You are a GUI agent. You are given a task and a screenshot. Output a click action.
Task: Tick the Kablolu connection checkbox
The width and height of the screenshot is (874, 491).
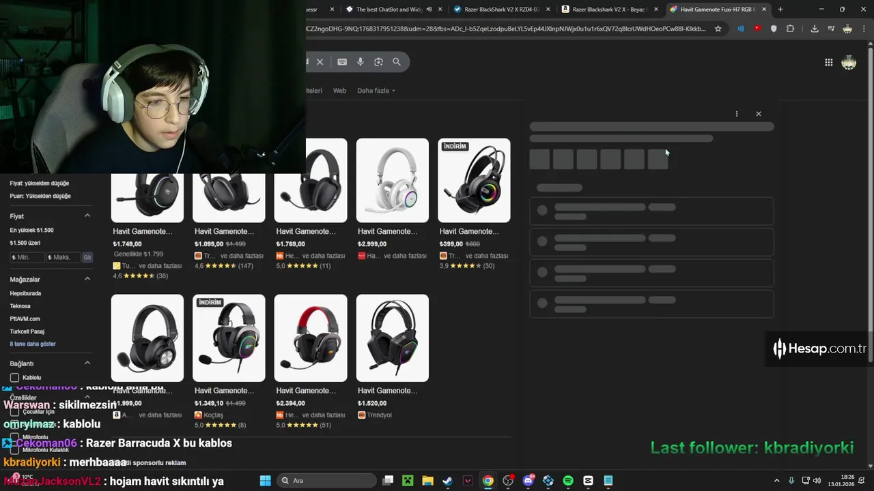(14, 377)
